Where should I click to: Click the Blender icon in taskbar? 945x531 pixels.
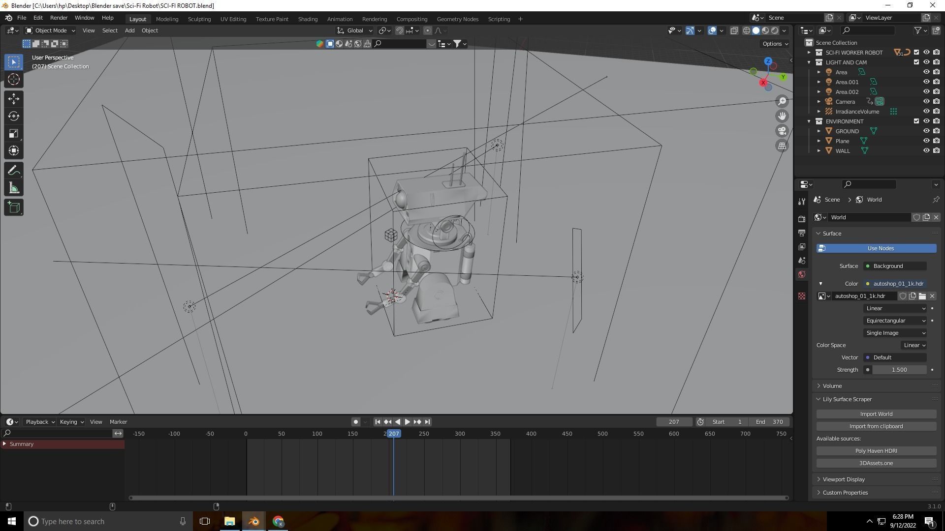(253, 521)
